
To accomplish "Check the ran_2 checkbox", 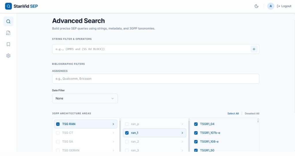I will click(x=127, y=142).
